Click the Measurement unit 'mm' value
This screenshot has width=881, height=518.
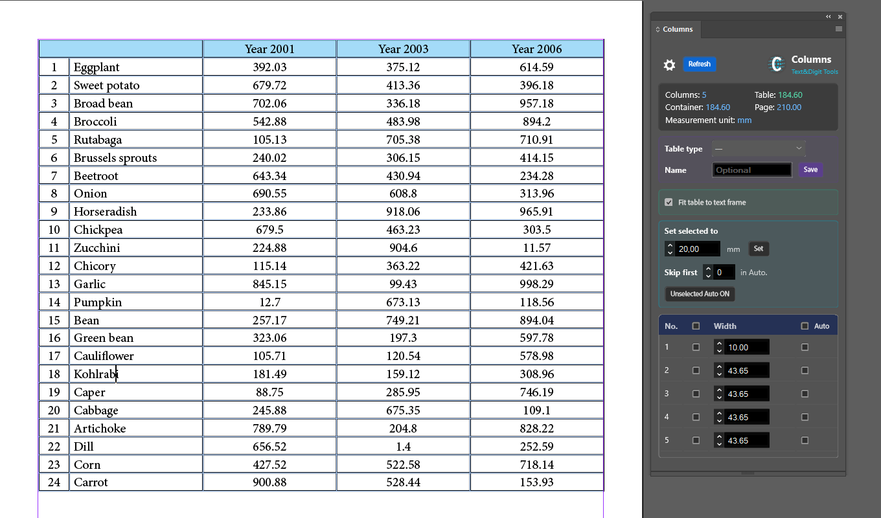tap(744, 120)
